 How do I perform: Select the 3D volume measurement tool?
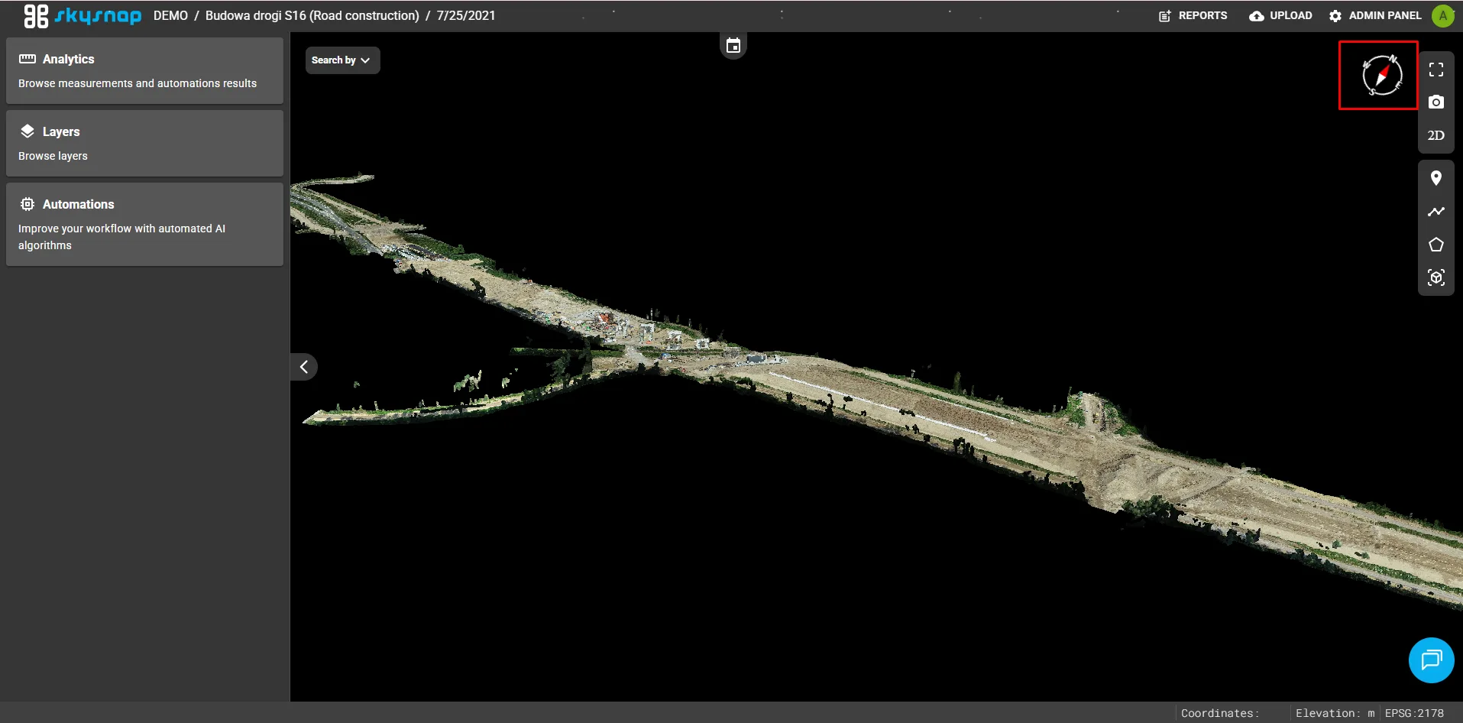coord(1435,277)
